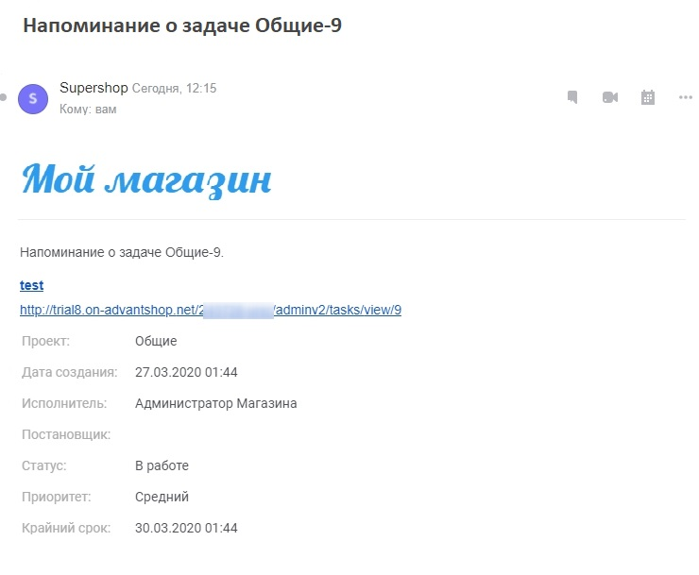
Task: Click the project value "Общие"
Action: coord(156,341)
